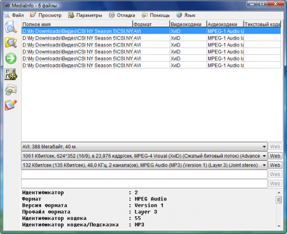Click the MediaInfo title bar app icon

(x=7, y=6)
